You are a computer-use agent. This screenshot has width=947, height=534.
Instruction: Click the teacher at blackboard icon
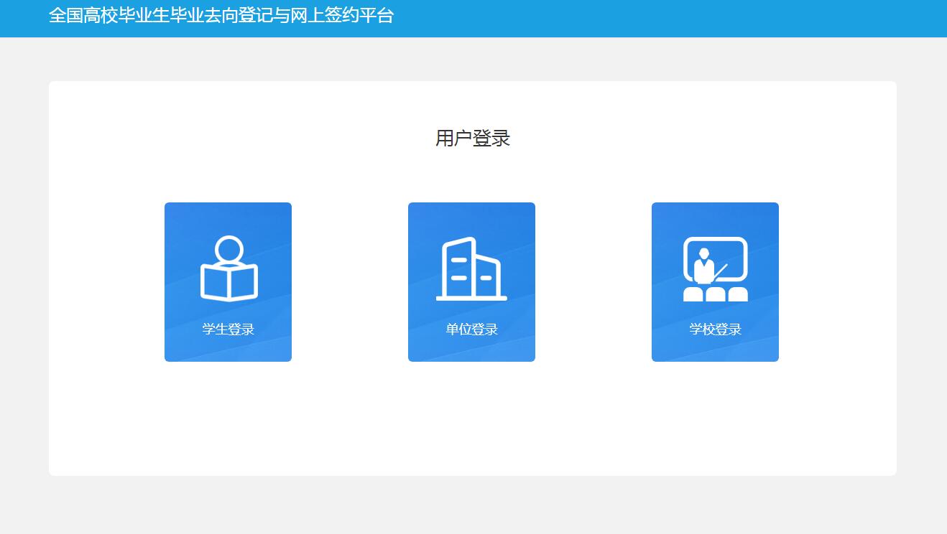coord(715,269)
